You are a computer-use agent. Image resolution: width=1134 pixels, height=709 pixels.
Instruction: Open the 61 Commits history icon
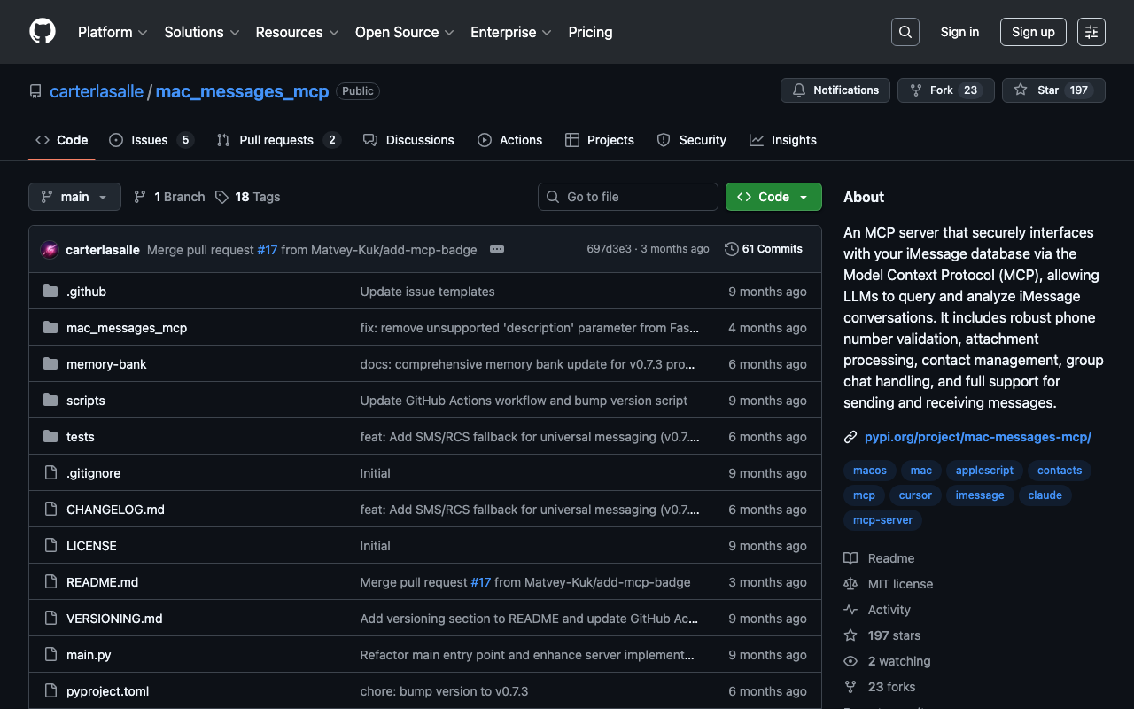(x=731, y=249)
